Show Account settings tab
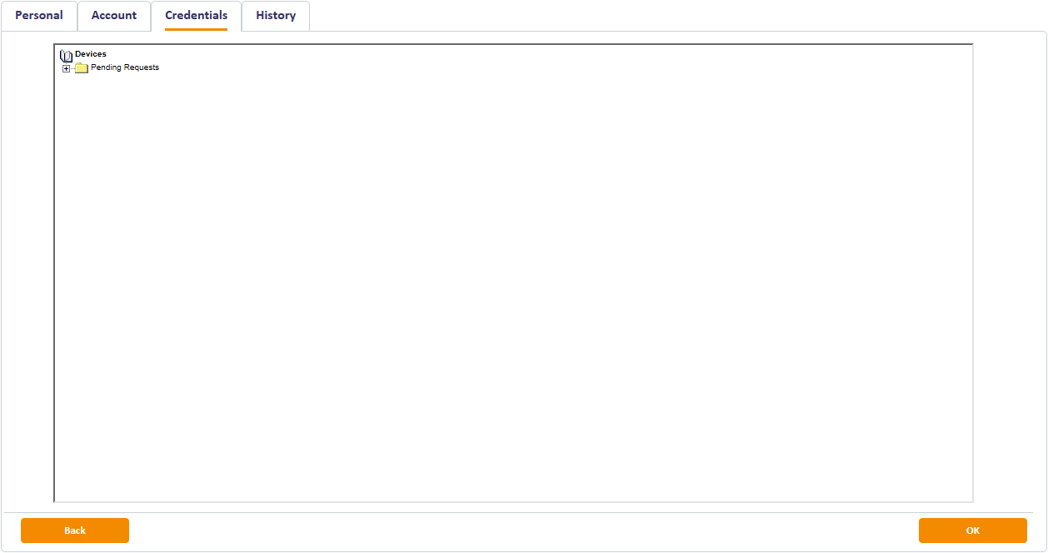Viewport: 1048px width, 553px height. 114,16
